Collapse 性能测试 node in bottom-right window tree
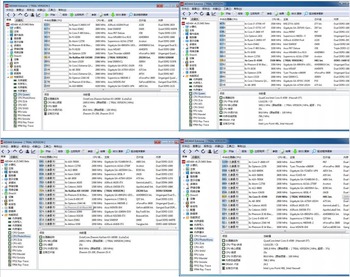Screen dimensions: 350x277 184,218
